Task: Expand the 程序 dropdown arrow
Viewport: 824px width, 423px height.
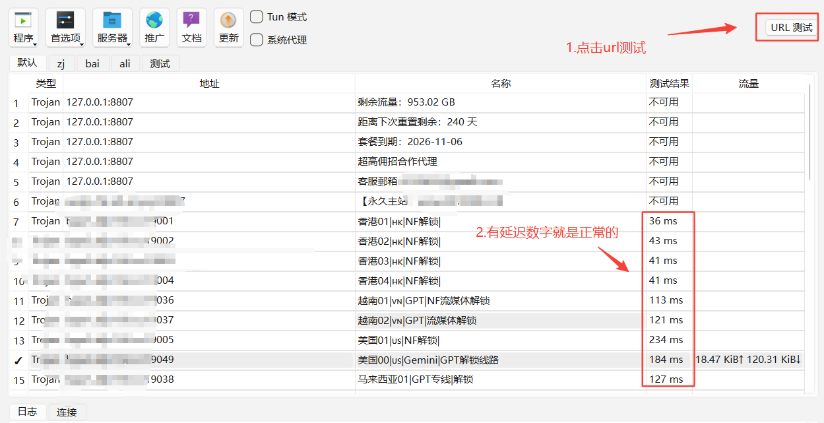Action: tap(35, 44)
